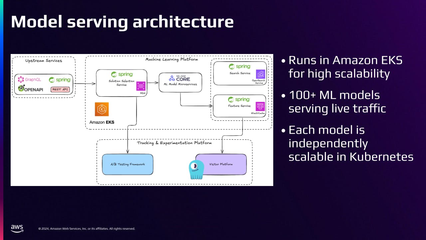Click the RDS database icon

141,86
